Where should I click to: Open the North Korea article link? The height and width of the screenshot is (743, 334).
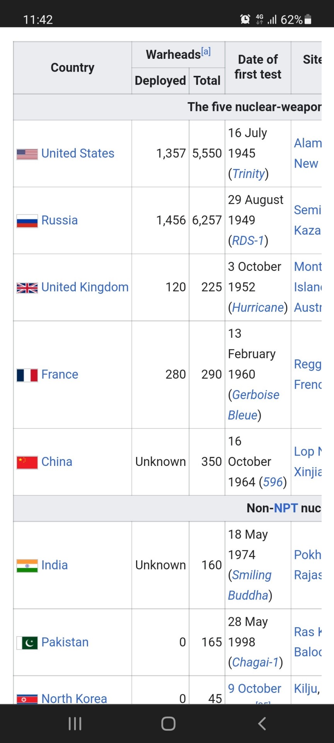click(74, 698)
